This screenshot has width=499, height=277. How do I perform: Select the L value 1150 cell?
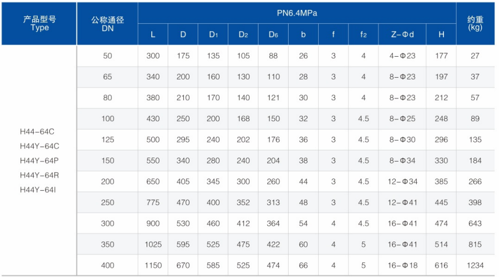coord(153,265)
